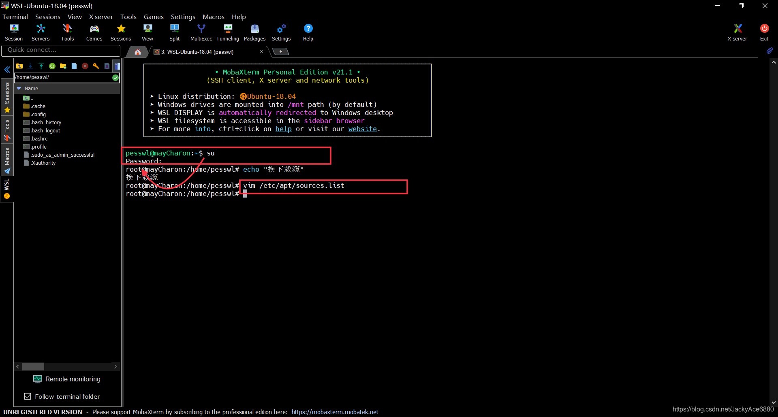Switch to the home tab
The image size is (778, 417).
pos(138,52)
